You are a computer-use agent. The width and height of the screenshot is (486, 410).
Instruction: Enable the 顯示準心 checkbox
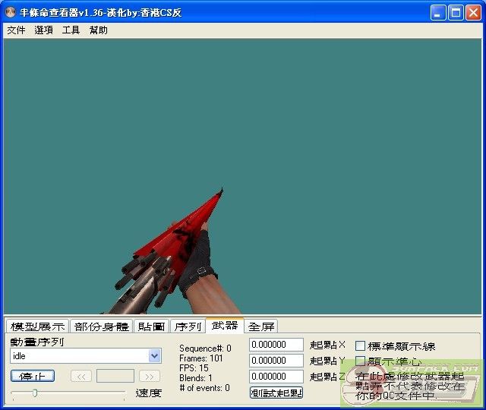tap(360, 361)
